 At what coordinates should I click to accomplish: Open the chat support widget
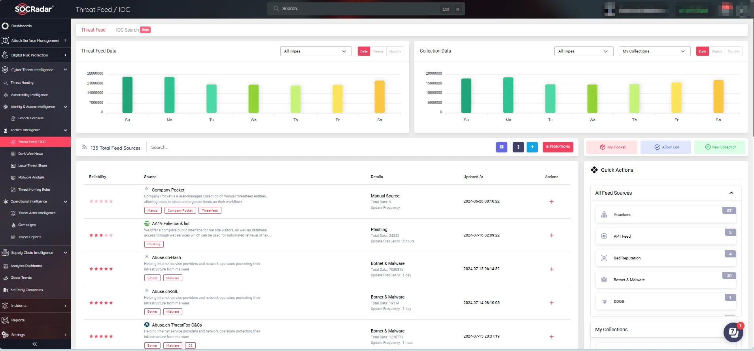pyautogui.click(x=733, y=332)
